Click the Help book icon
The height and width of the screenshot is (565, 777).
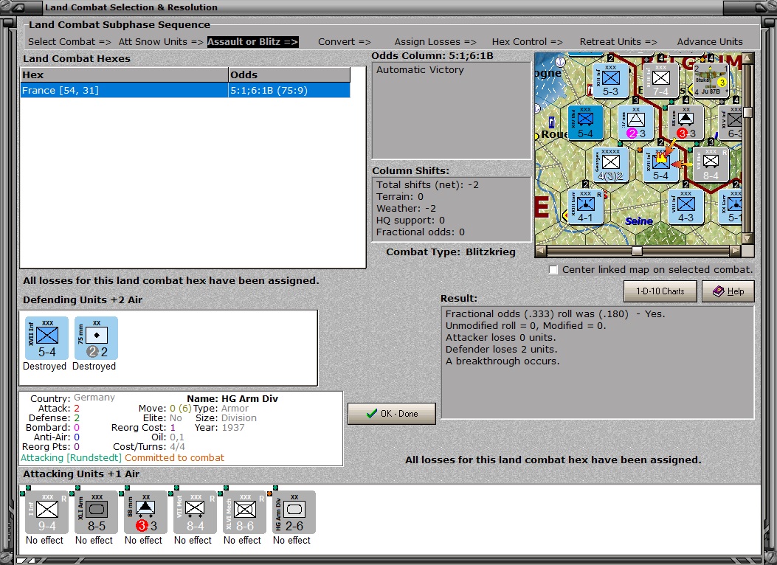[718, 291]
